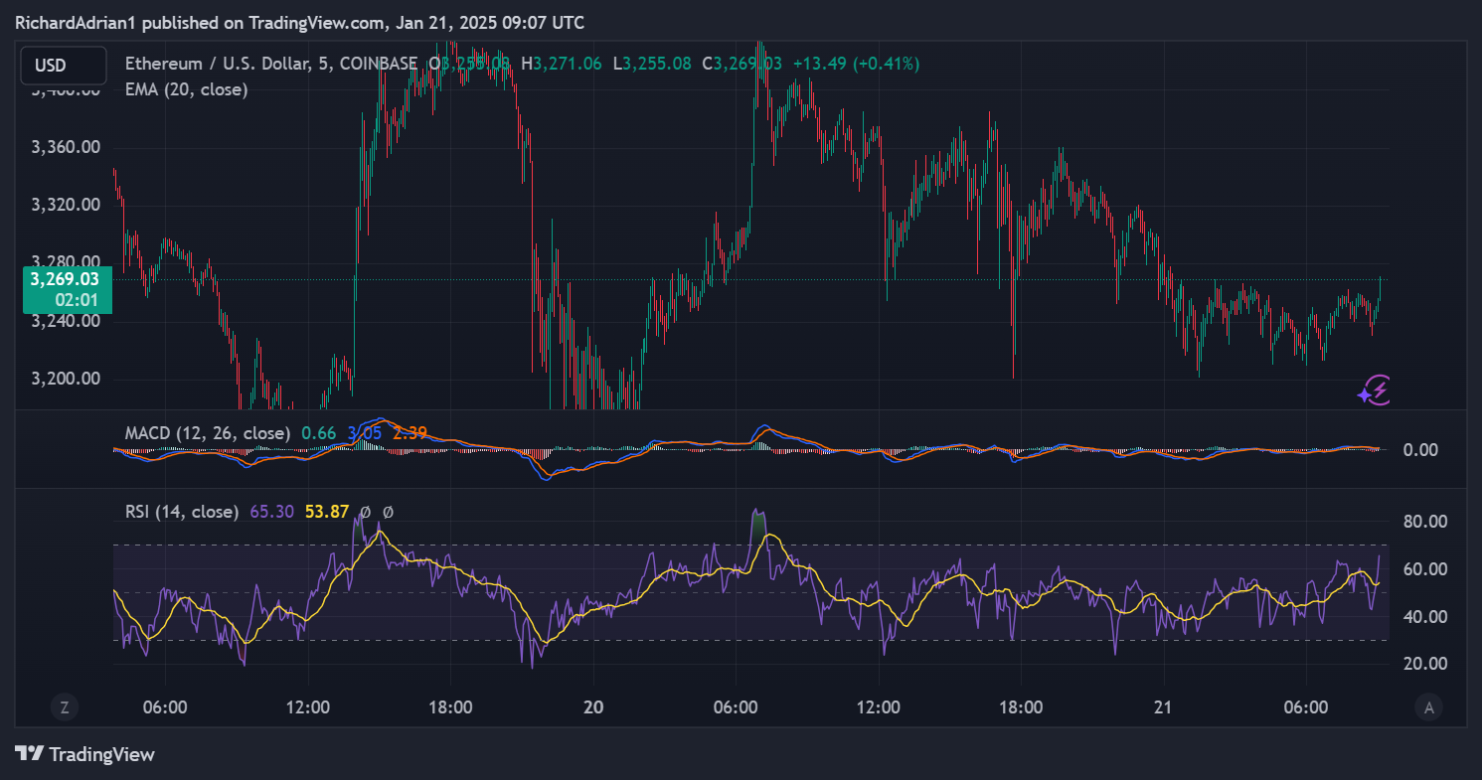This screenshot has width=1482, height=780.
Task: Select the EMA (20, close) indicator label
Action: click(187, 88)
